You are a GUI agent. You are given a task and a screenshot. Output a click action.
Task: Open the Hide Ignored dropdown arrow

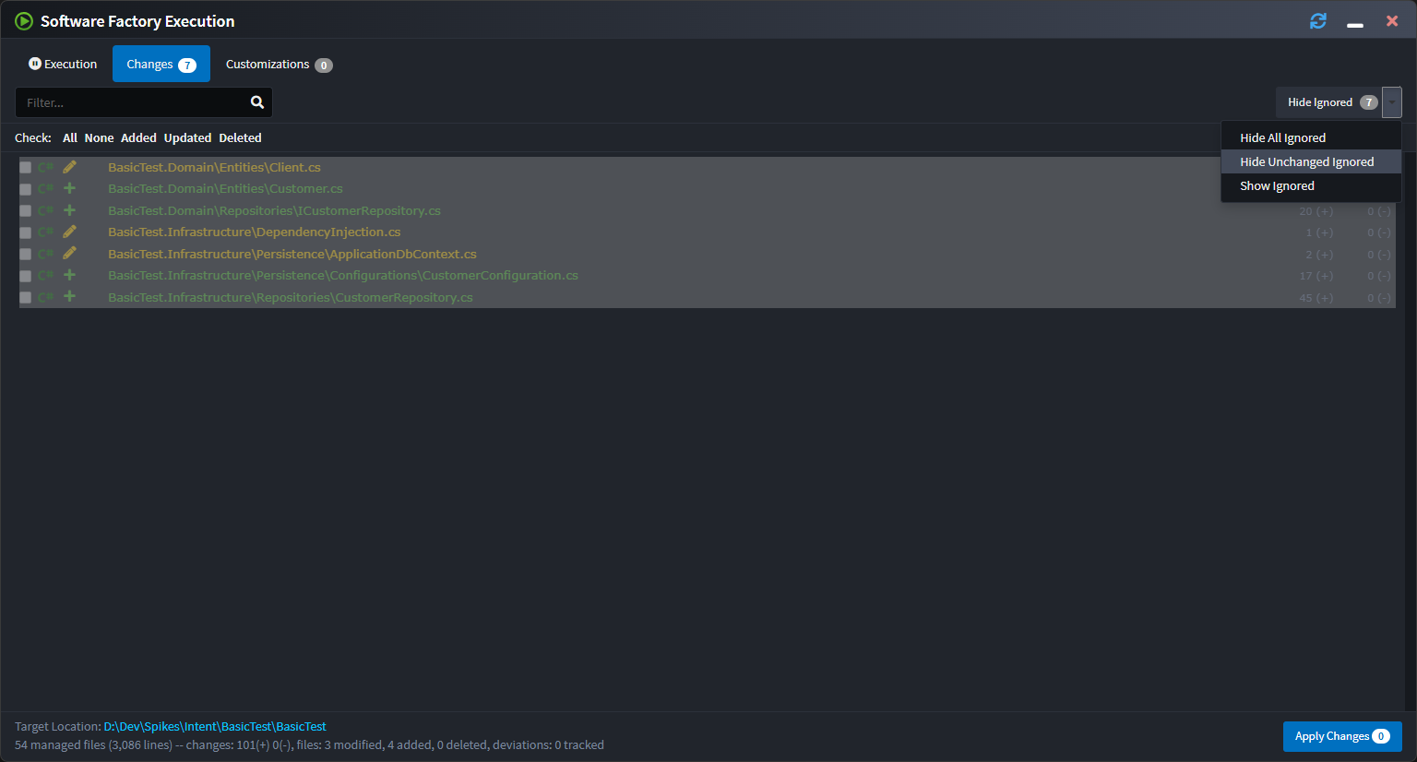(1391, 102)
